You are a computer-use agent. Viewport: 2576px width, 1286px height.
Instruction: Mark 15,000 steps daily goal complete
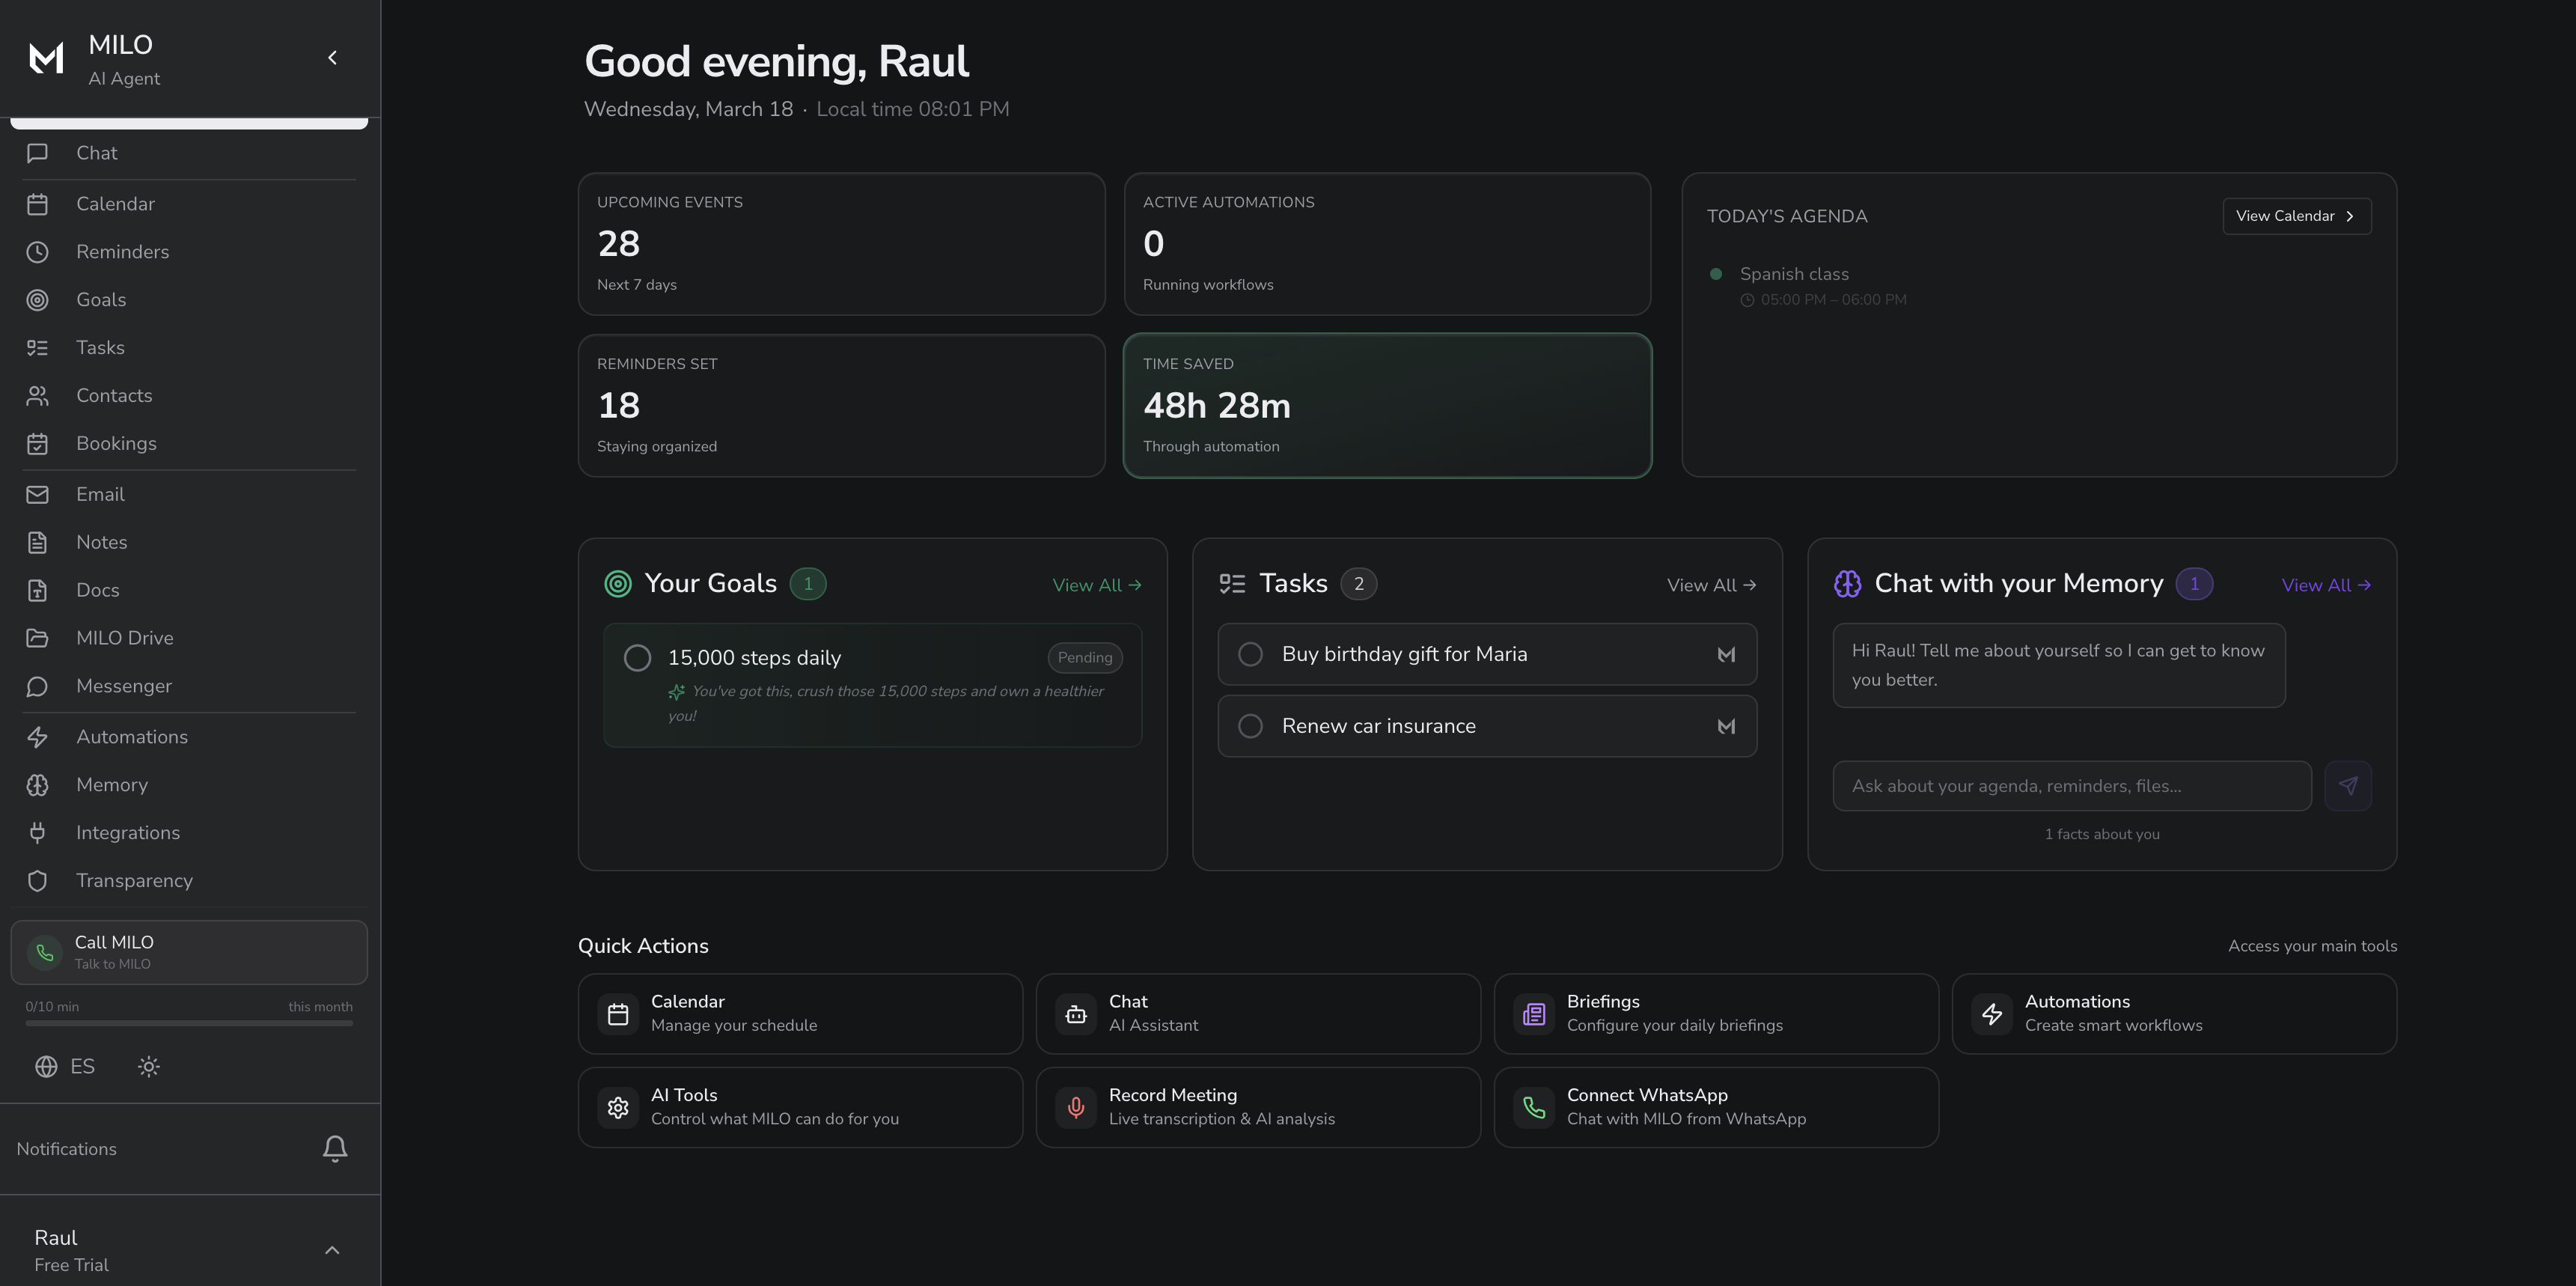tap(637, 657)
